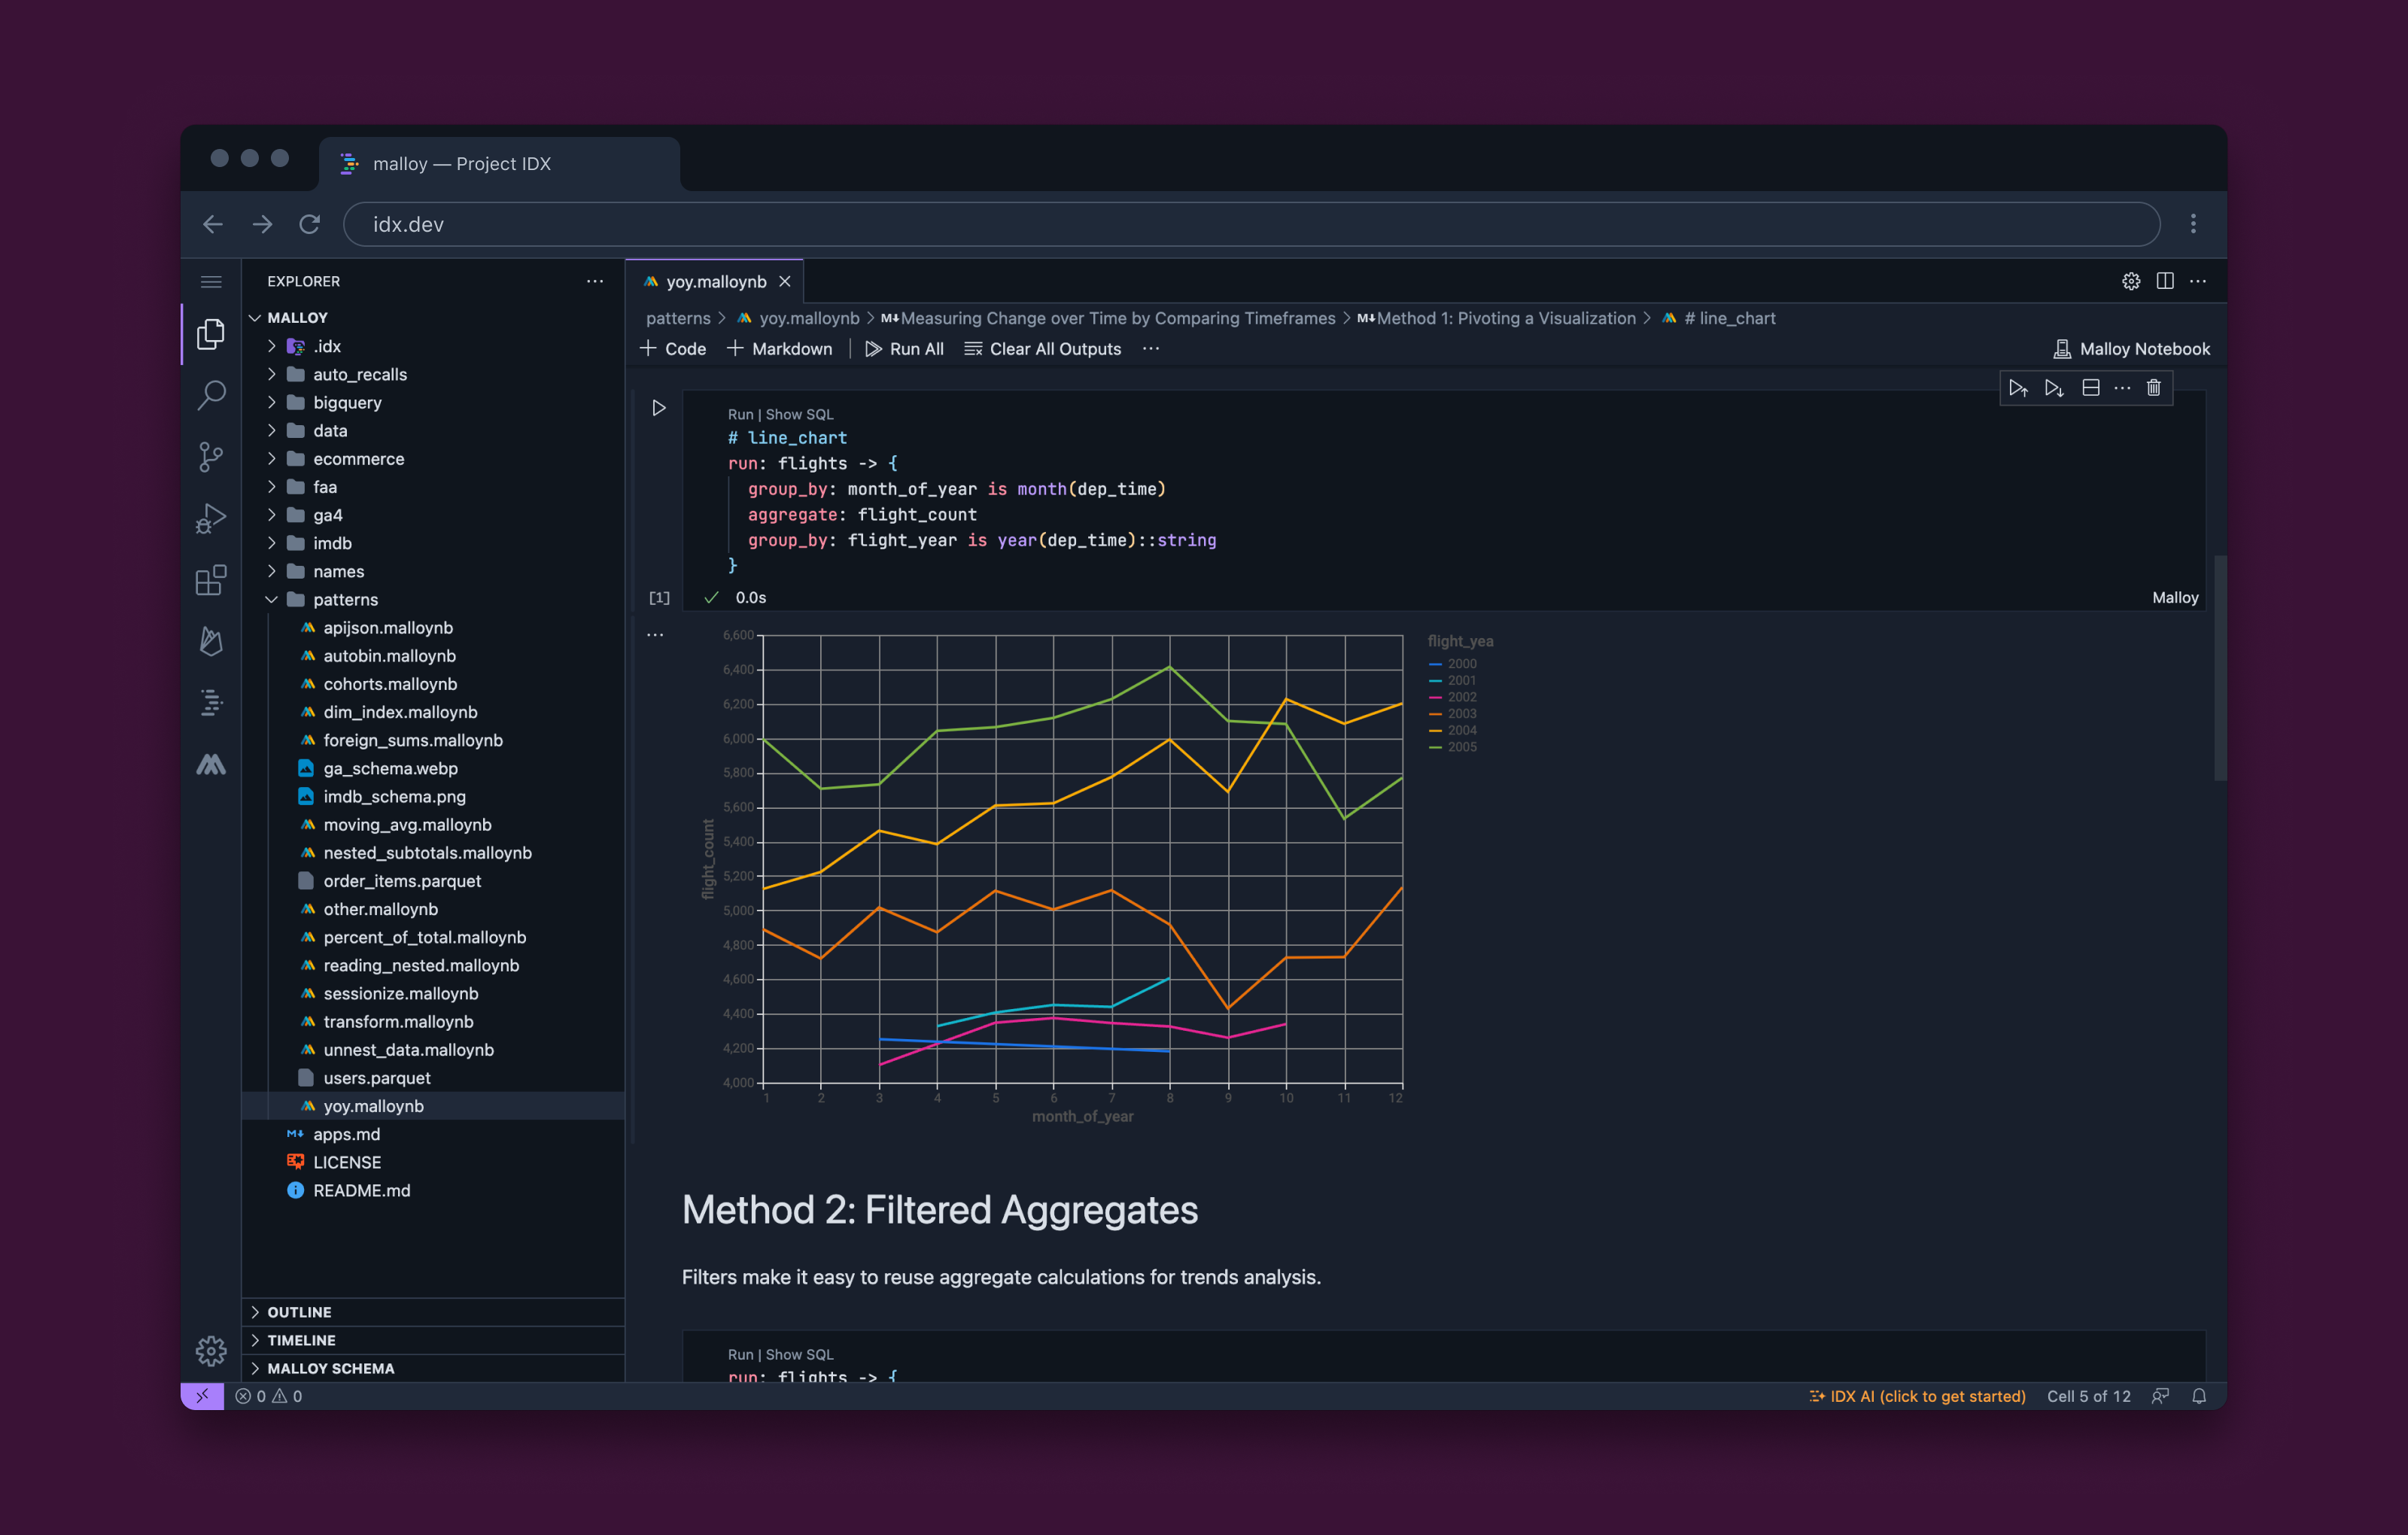Add a new Code cell
Viewport: 2408px width, 1535px height.
pyautogui.click(x=673, y=348)
